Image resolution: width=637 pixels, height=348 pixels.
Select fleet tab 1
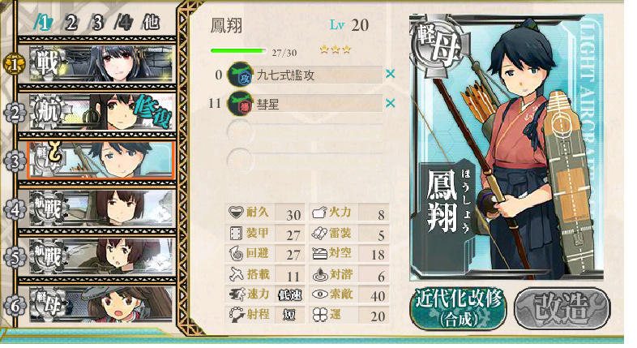pyautogui.click(x=42, y=23)
